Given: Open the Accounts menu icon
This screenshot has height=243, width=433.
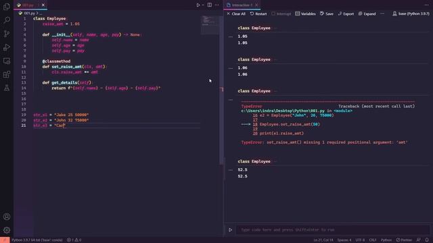Looking at the screenshot, I should pos(7,217).
